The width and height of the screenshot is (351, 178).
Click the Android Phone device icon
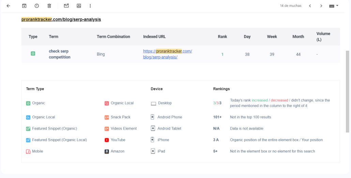pyautogui.click(x=152, y=117)
